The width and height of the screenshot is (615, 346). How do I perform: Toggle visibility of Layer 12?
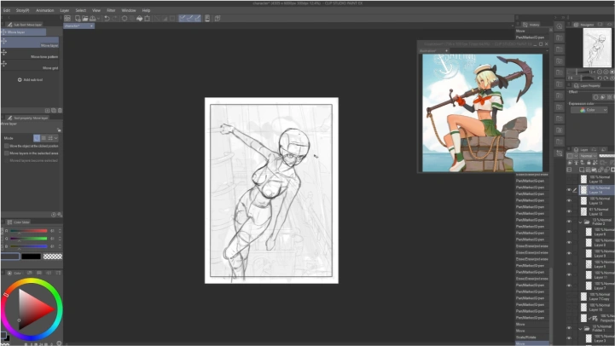[569, 211]
